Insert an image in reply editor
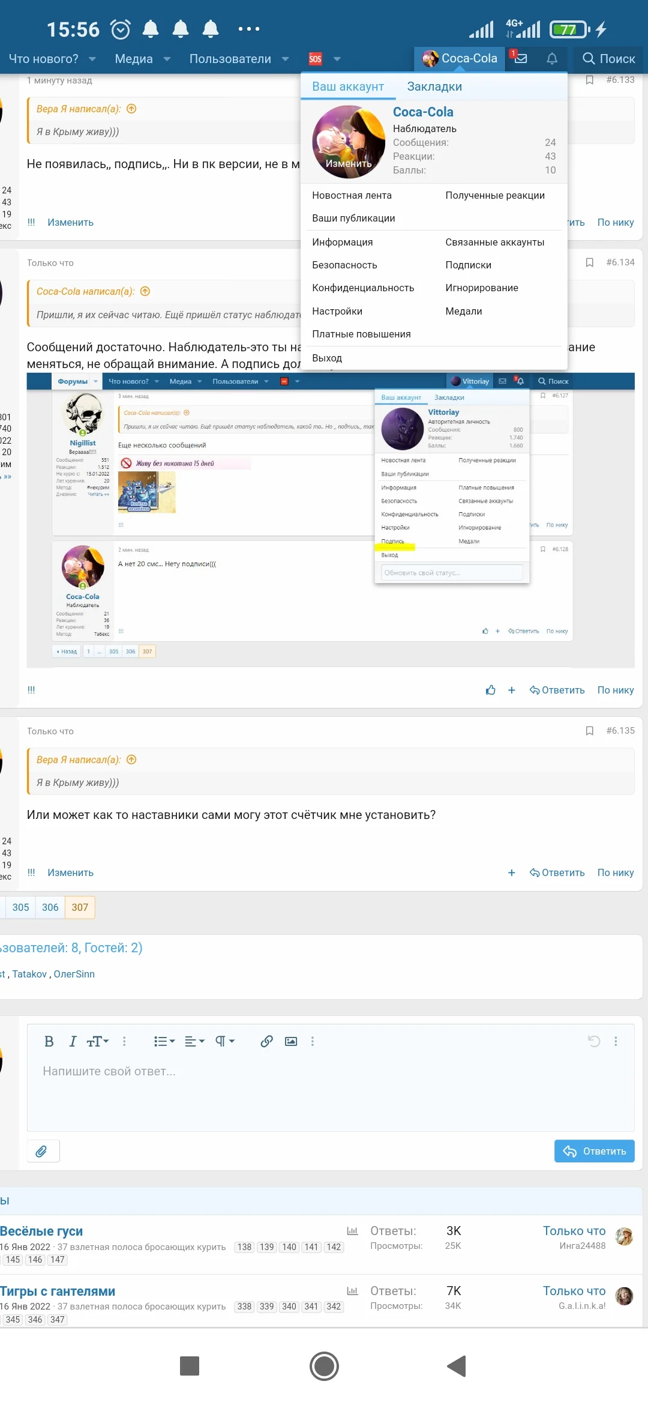Viewport: 648px width, 1405px height. pos(291,1041)
